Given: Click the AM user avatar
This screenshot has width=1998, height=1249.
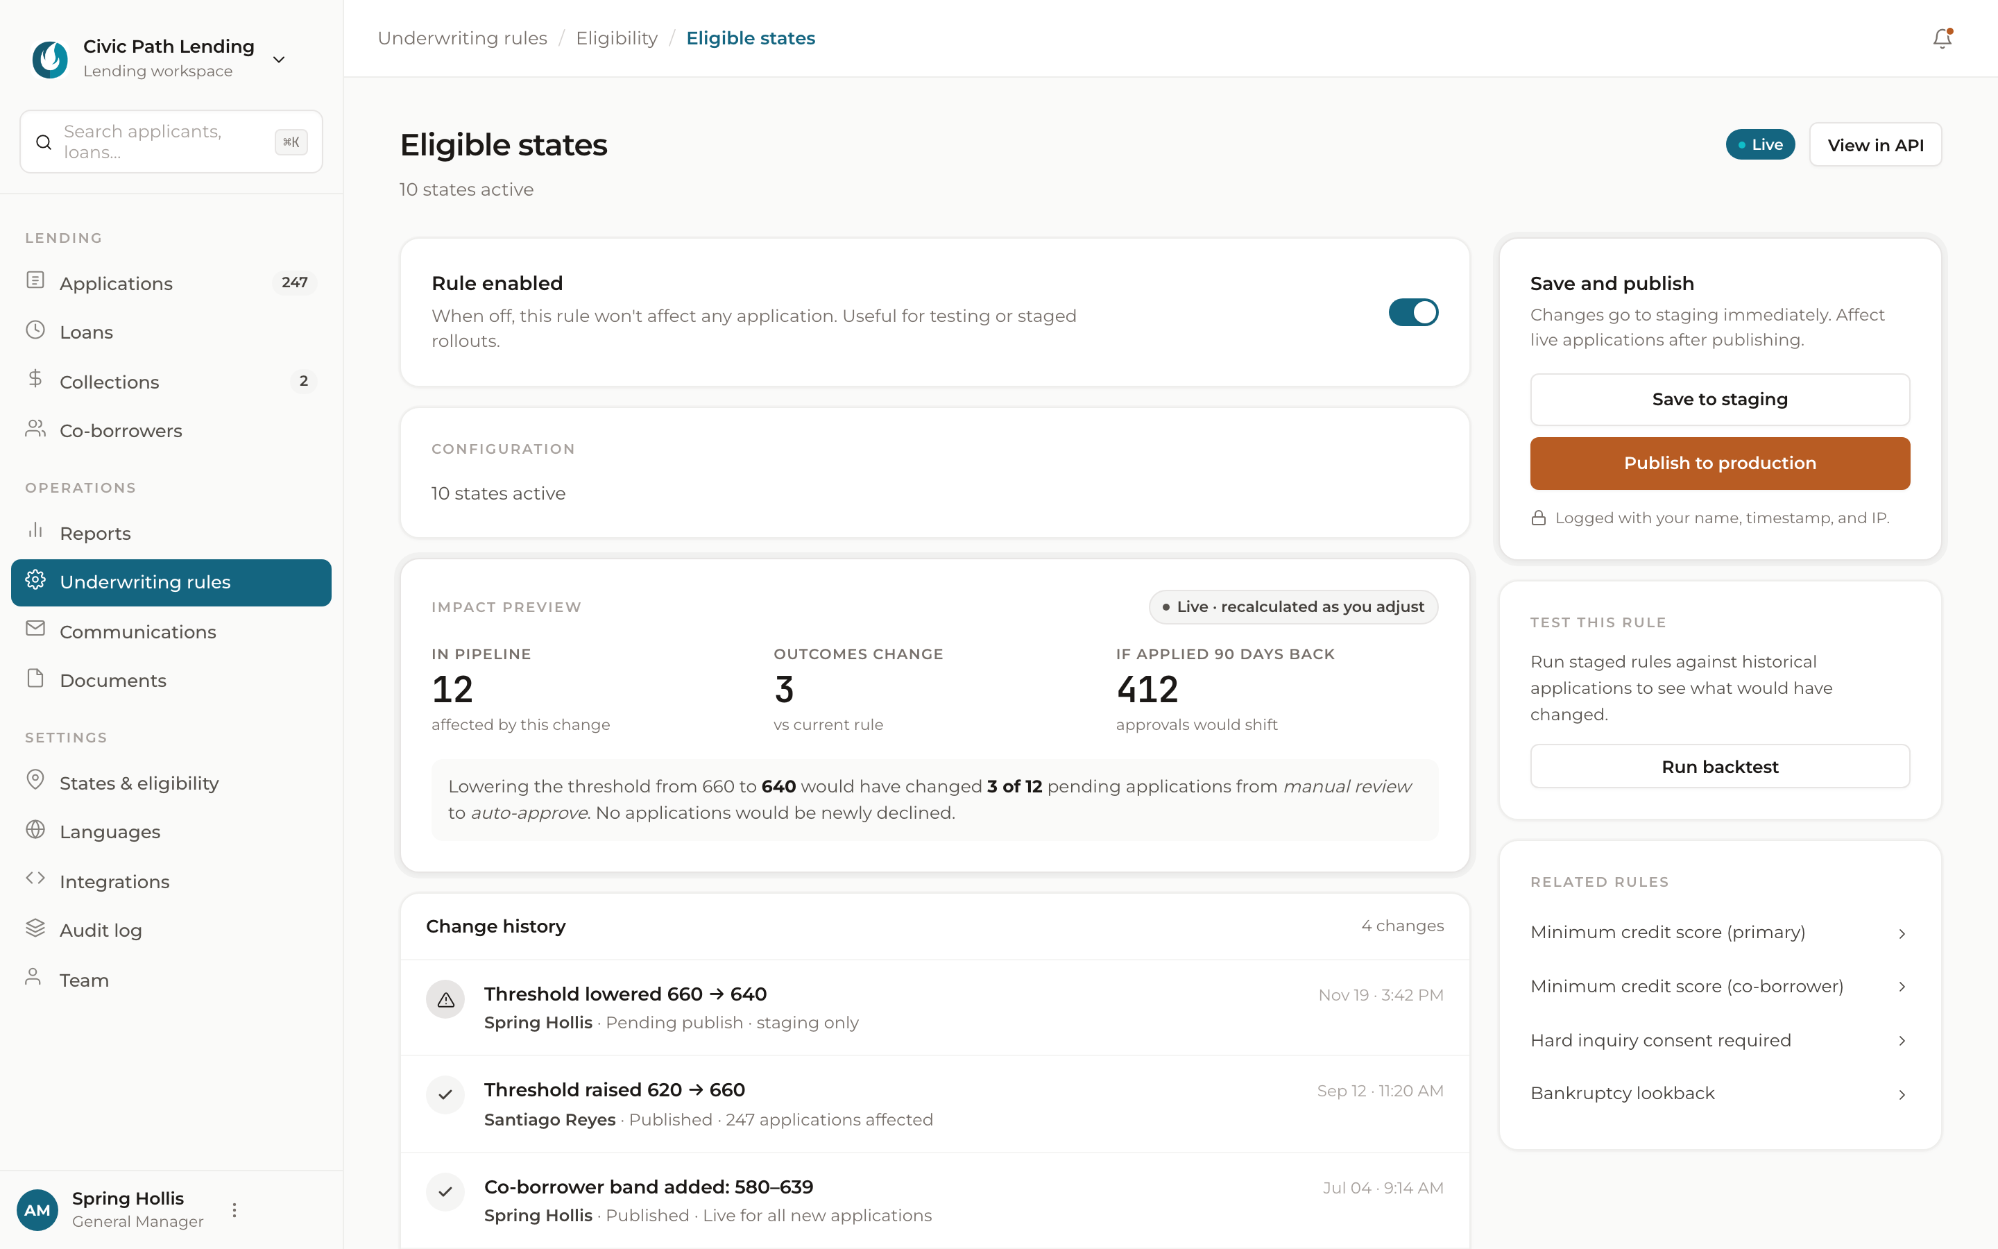Looking at the screenshot, I should 38,1210.
